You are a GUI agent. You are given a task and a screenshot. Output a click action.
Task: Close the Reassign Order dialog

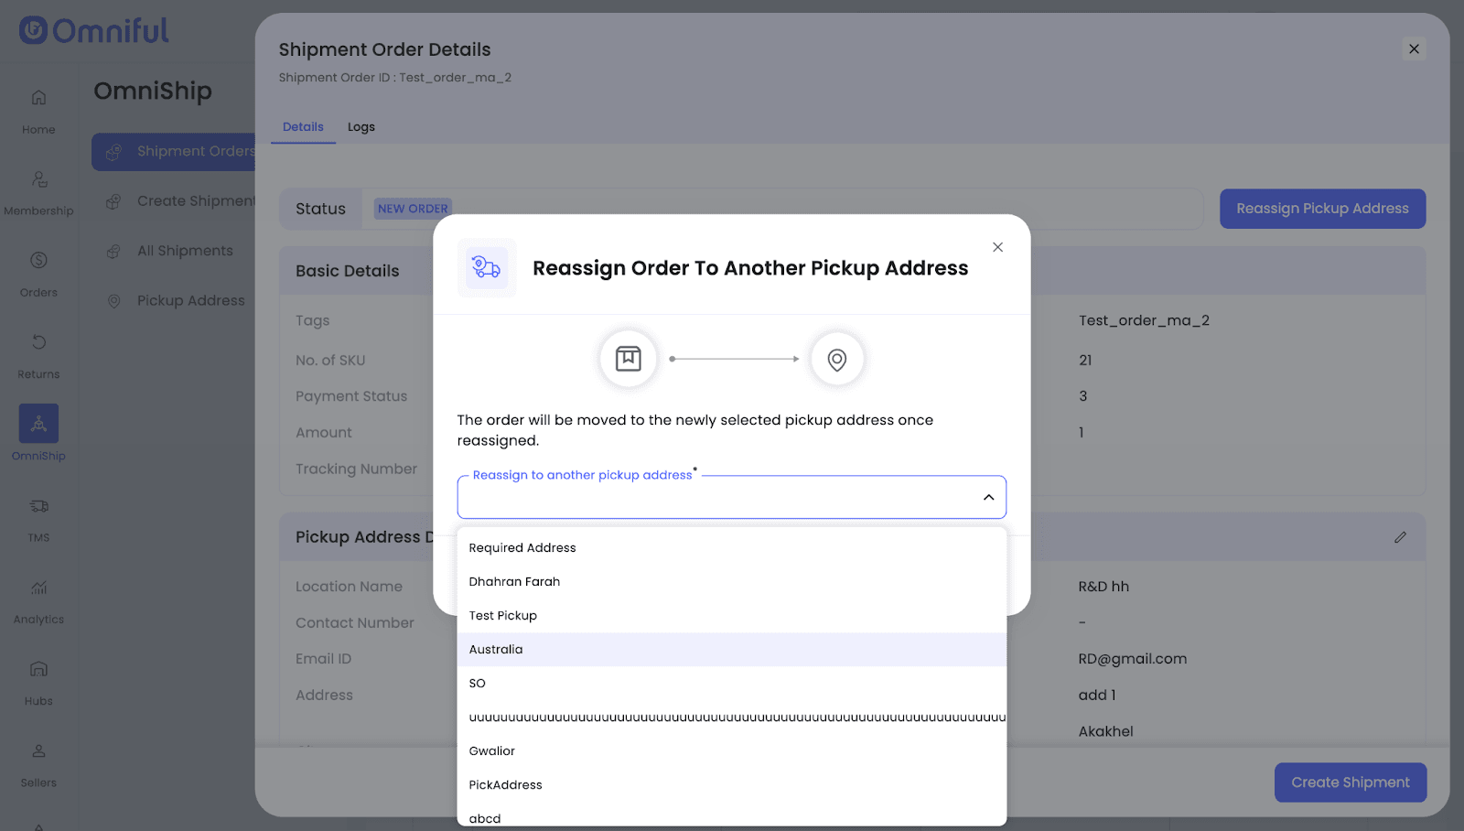(997, 247)
